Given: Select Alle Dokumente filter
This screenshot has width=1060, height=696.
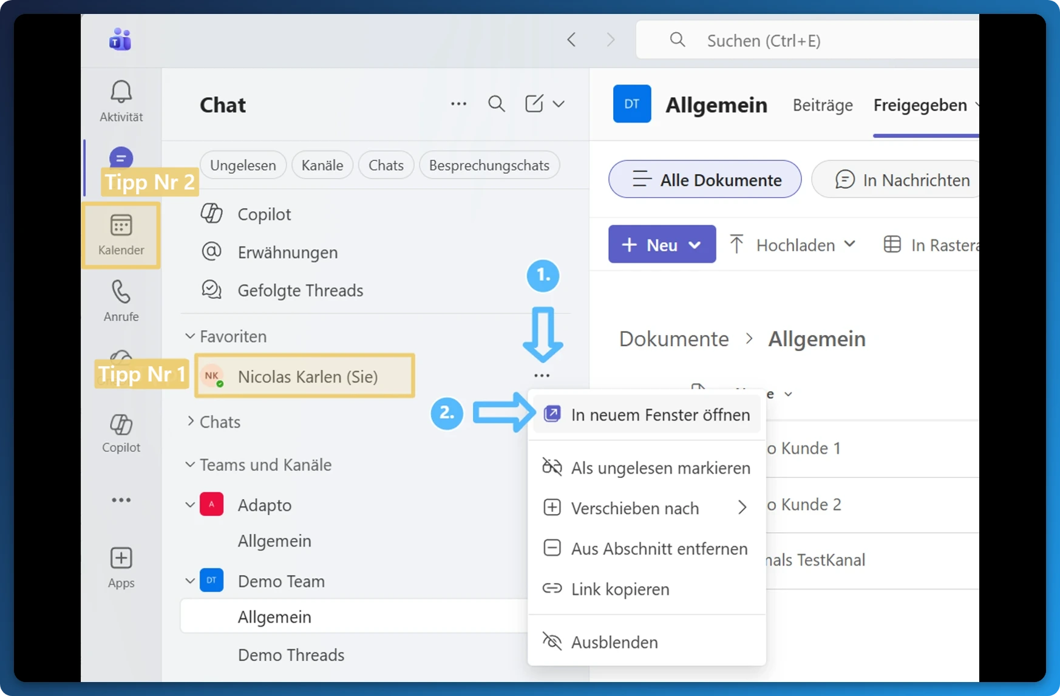Looking at the screenshot, I should [705, 179].
